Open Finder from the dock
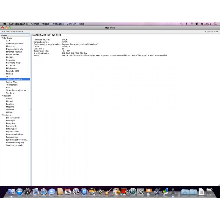 11,191
